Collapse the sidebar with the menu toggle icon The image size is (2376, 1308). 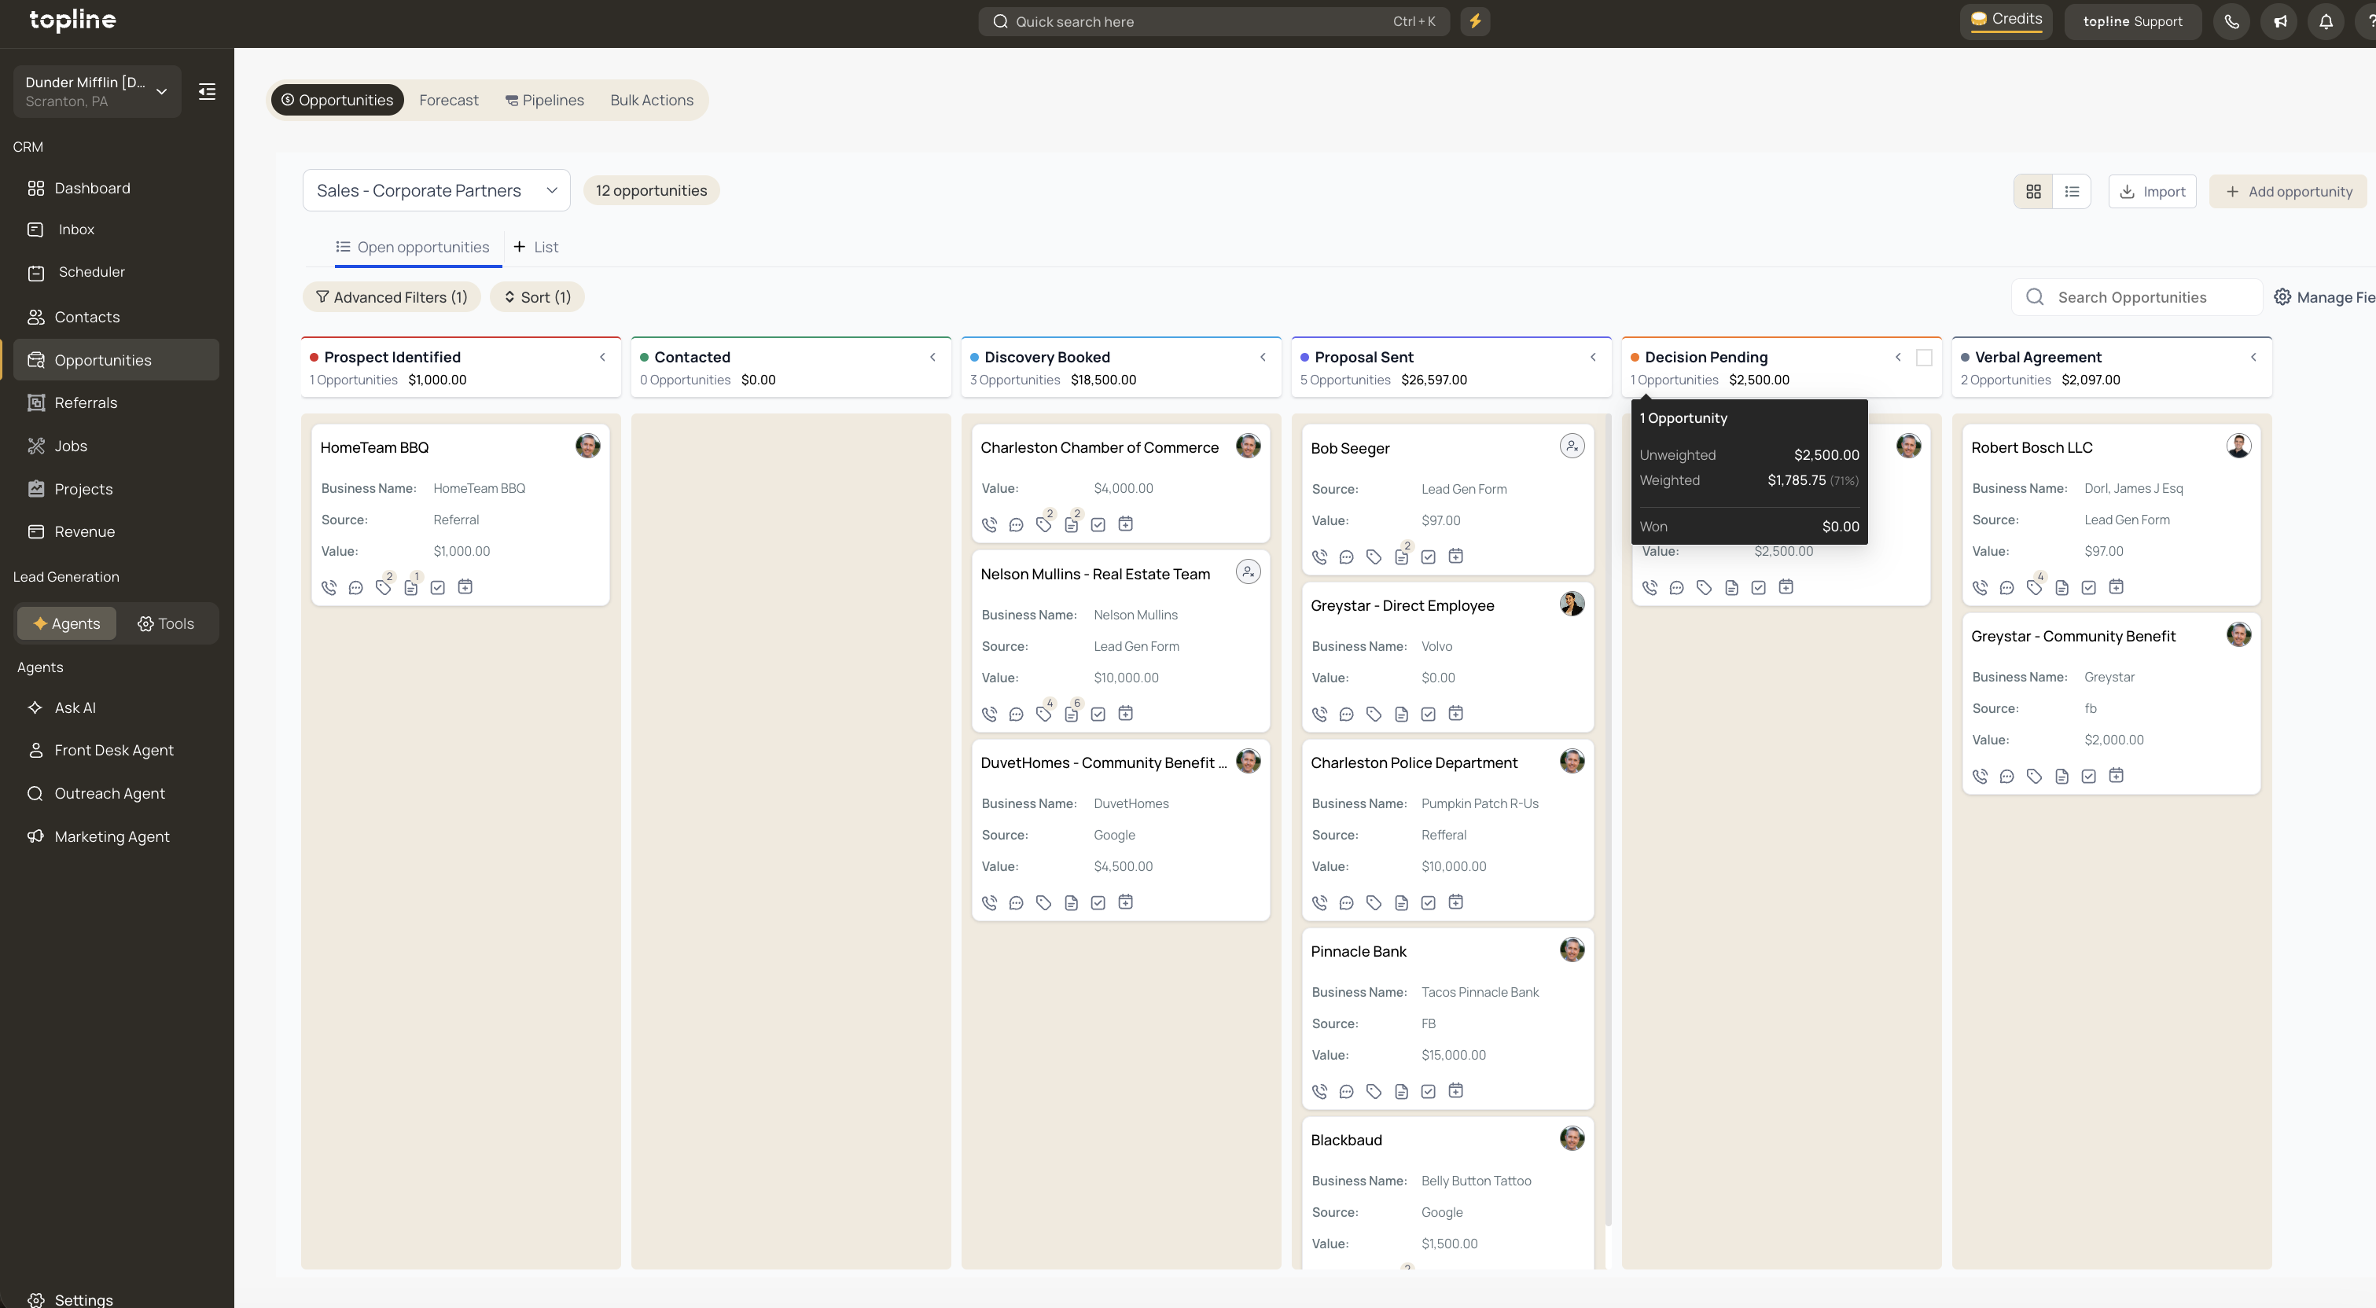pos(208,91)
